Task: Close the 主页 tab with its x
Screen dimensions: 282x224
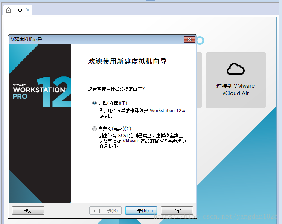Action: pos(28,10)
